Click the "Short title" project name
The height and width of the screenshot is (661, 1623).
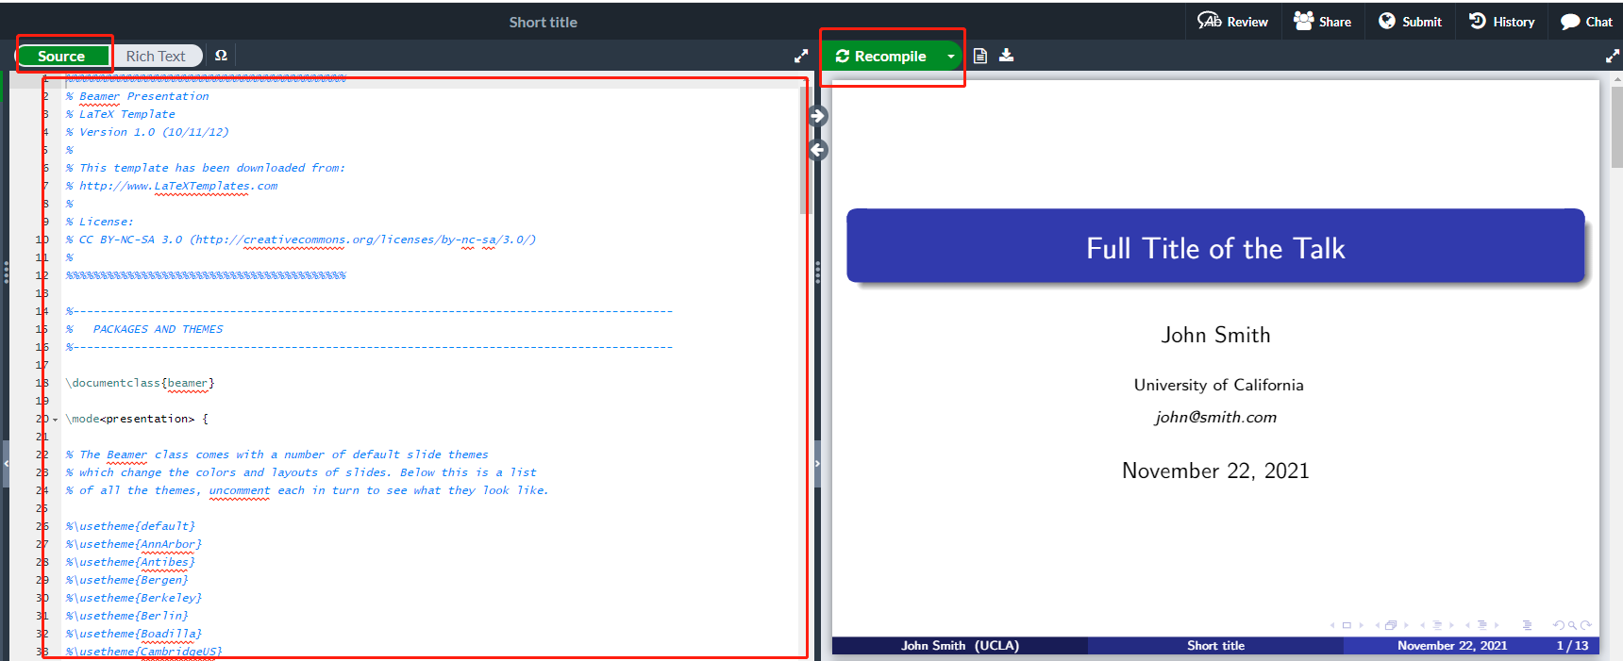click(543, 22)
